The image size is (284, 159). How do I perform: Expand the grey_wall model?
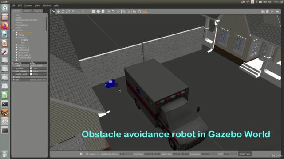17,53
